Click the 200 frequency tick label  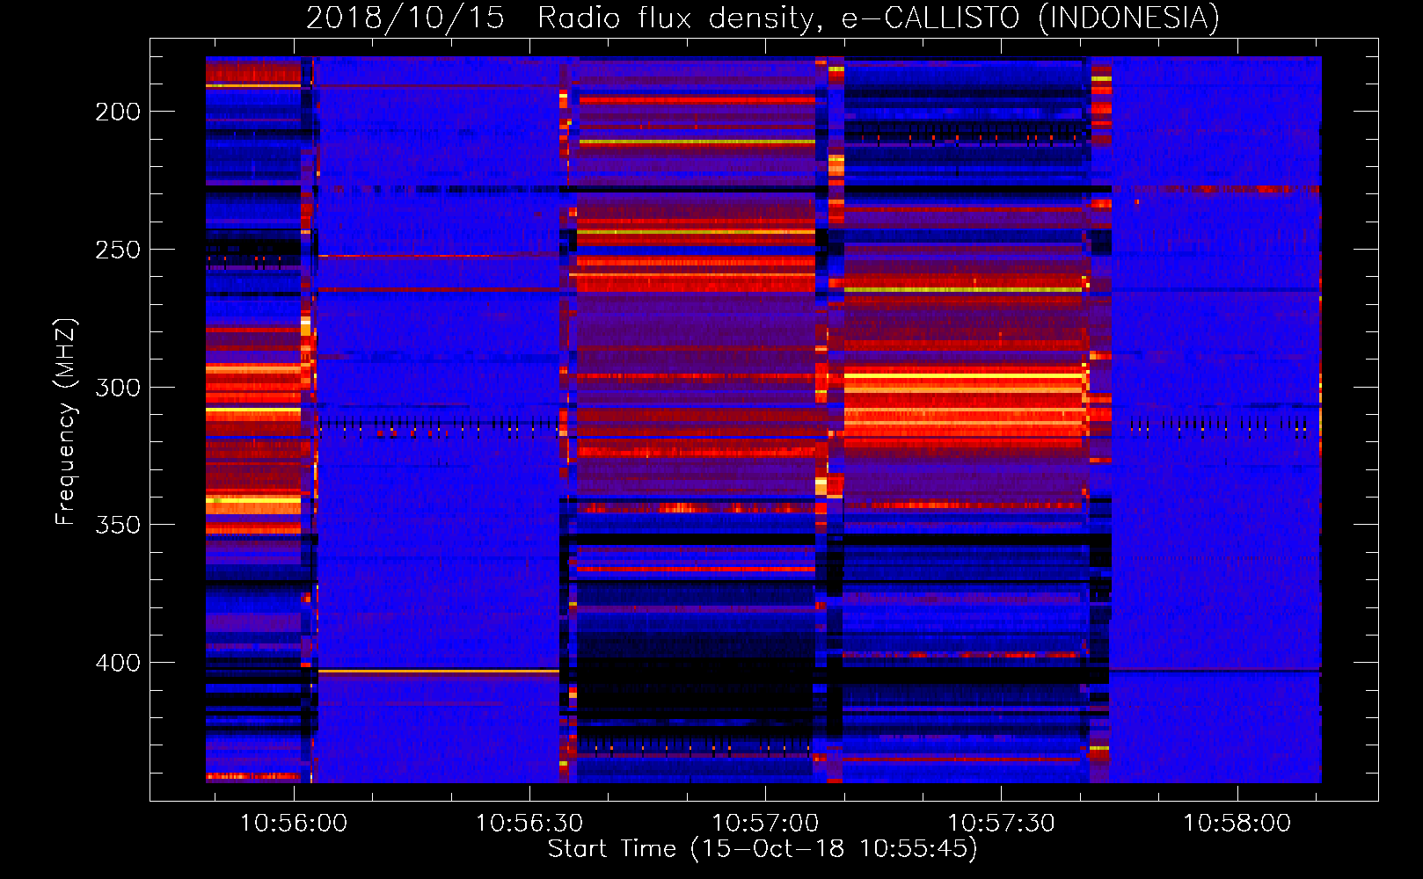pos(118,112)
